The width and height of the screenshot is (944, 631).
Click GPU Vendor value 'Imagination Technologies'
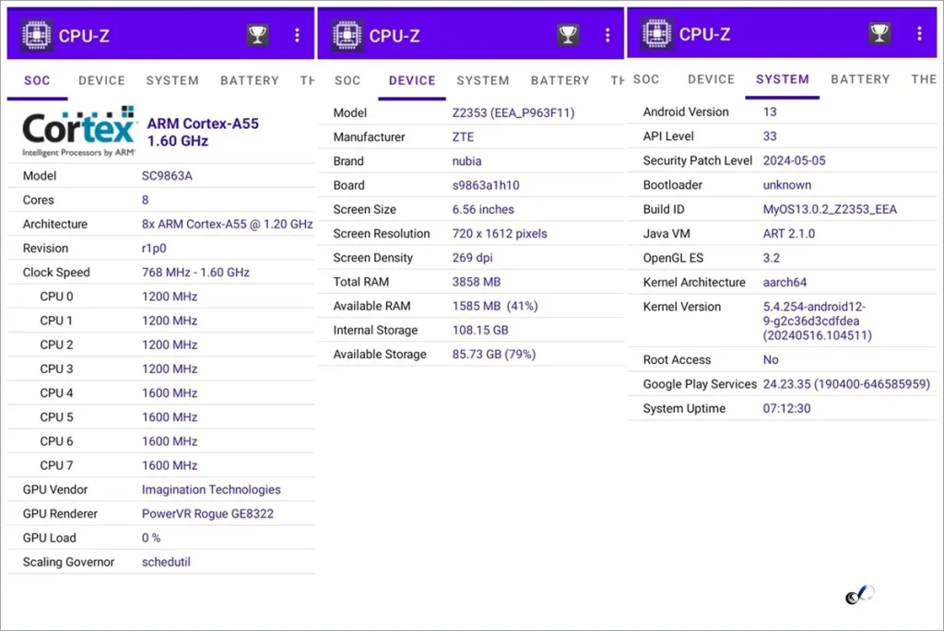point(211,490)
